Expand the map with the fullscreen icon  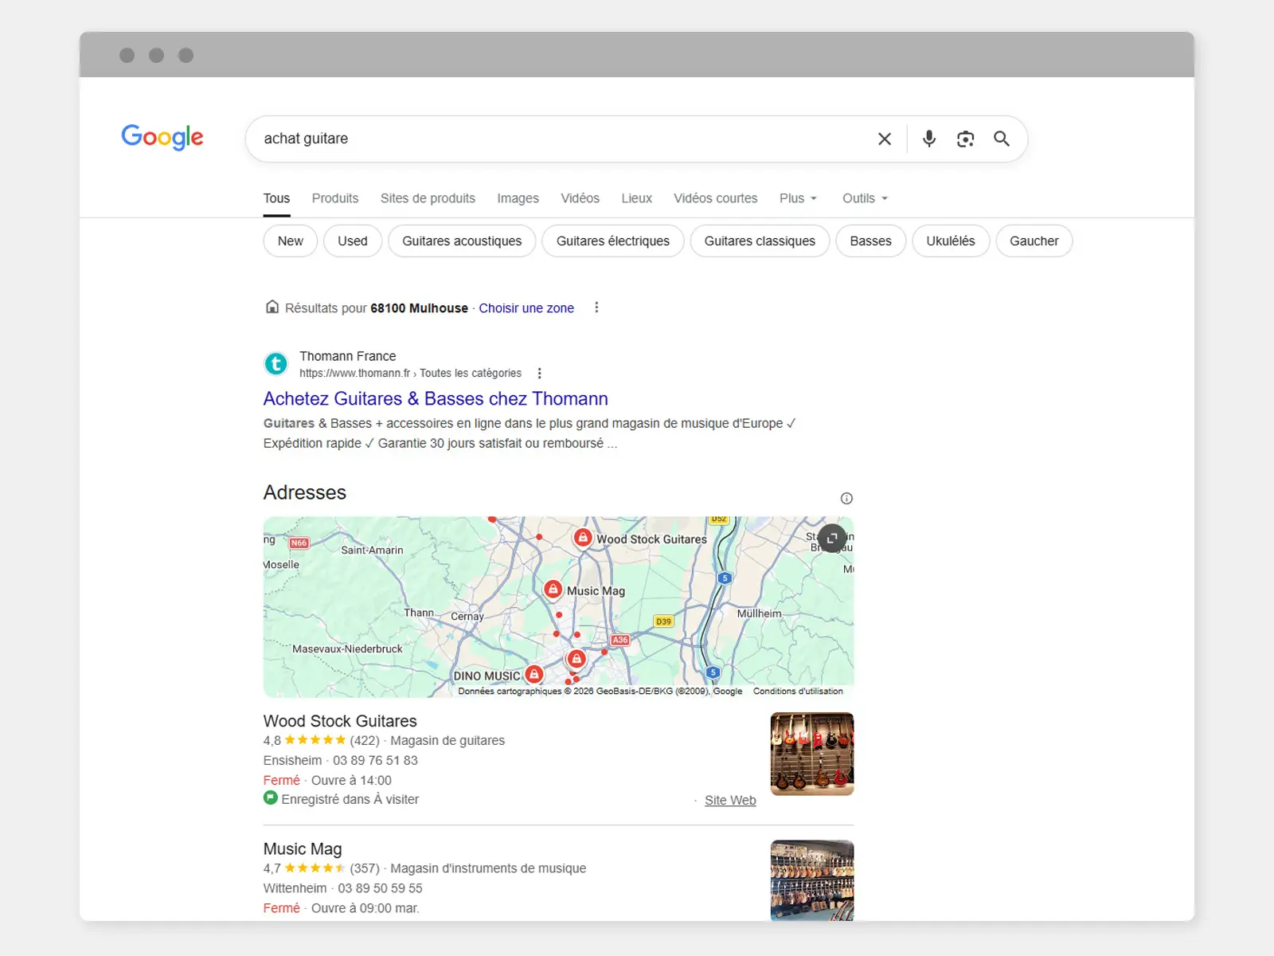click(832, 538)
